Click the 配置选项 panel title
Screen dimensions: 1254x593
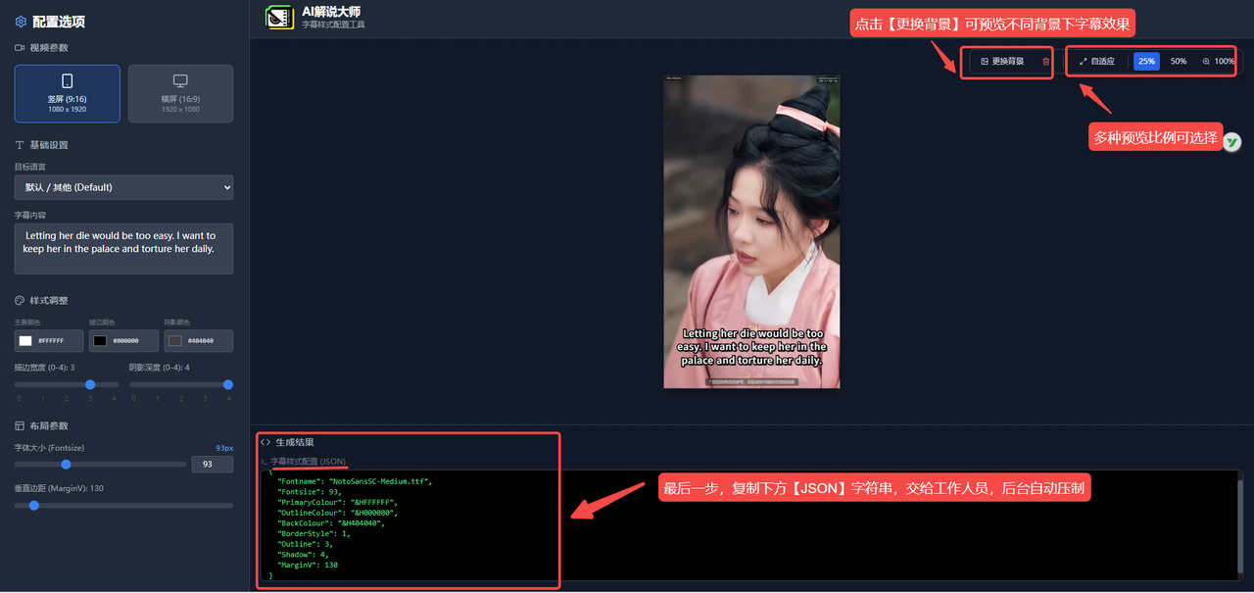click(59, 22)
